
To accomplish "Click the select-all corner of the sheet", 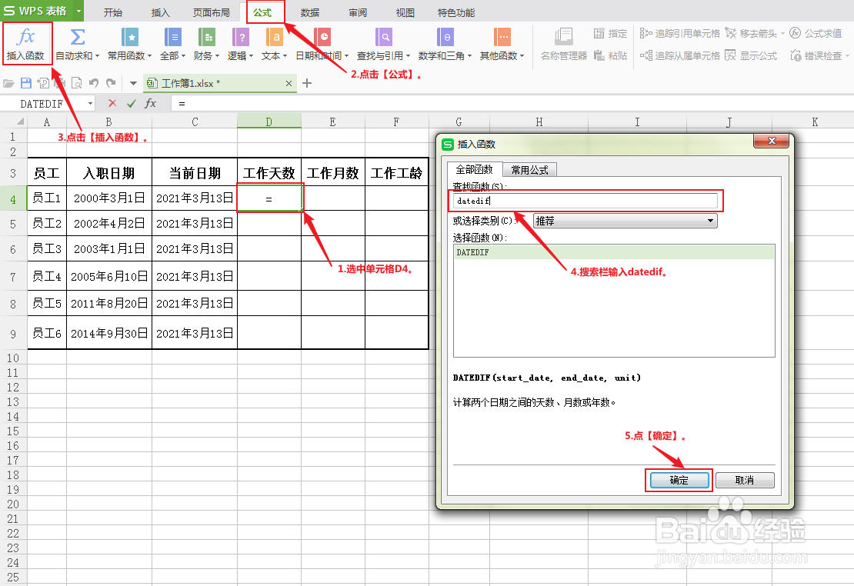I will [14, 121].
